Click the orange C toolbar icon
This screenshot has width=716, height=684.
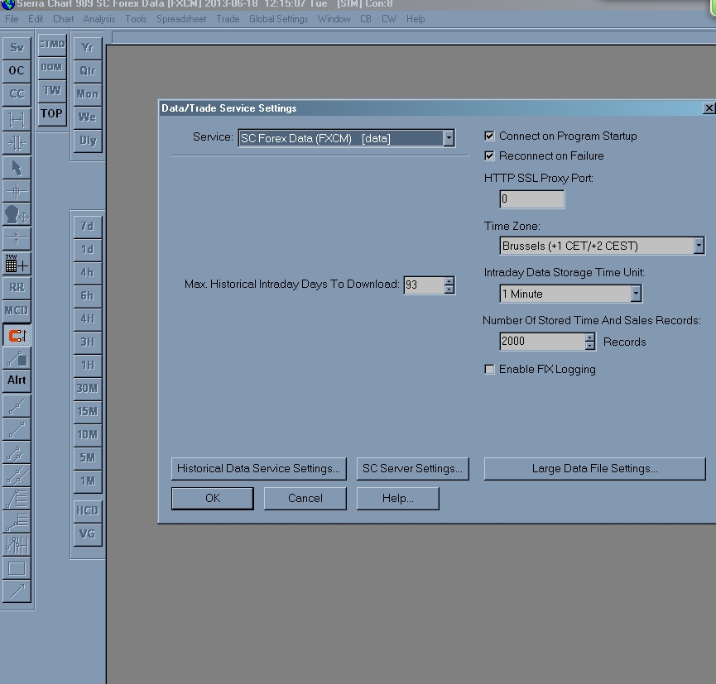pyautogui.click(x=17, y=336)
